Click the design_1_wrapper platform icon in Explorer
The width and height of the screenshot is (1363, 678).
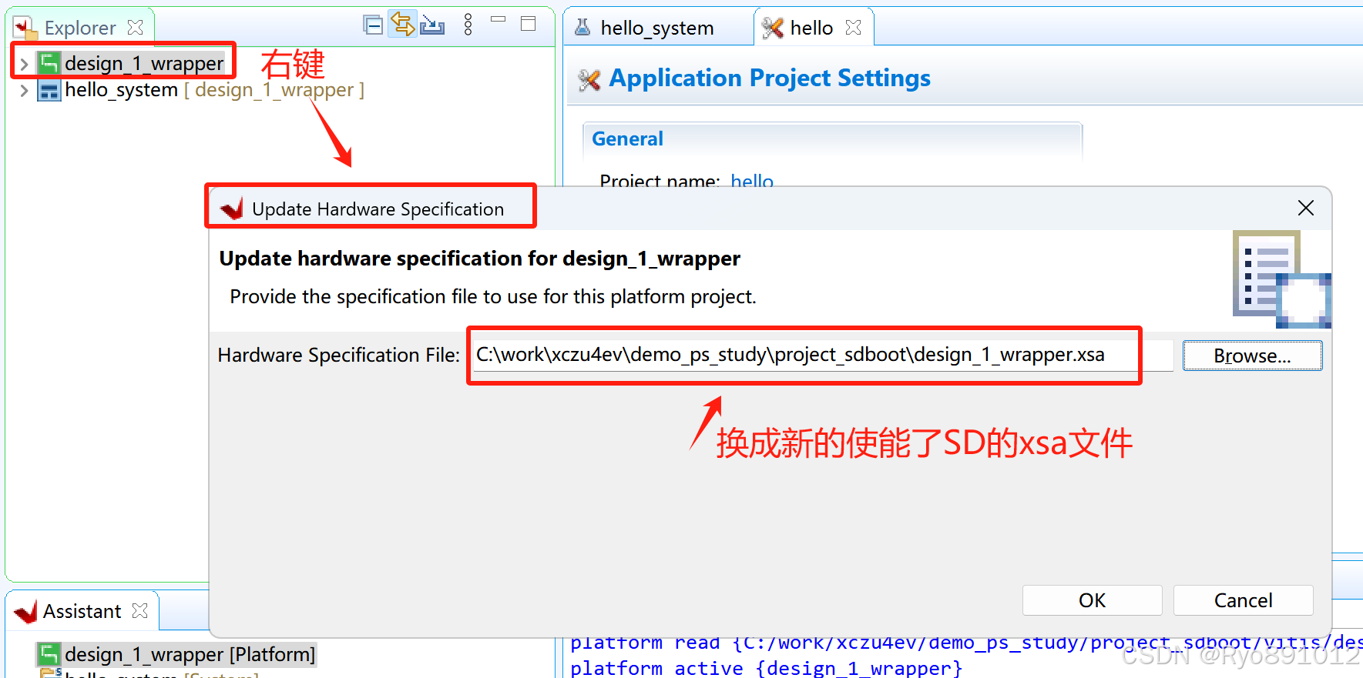click(49, 63)
